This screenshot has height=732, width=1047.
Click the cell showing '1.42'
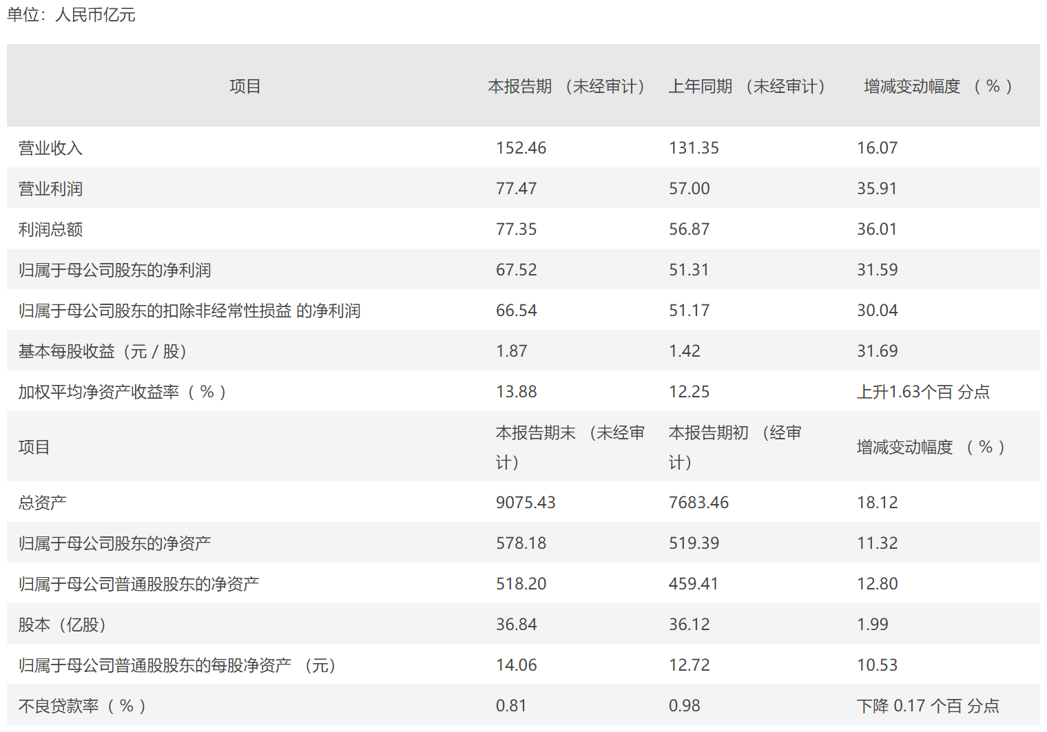[684, 351]
